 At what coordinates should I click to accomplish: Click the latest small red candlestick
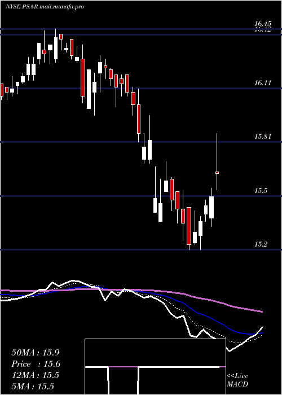point(217,173)
